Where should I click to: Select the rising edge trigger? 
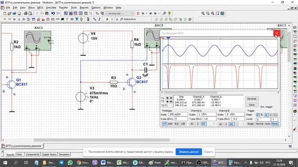257,115
